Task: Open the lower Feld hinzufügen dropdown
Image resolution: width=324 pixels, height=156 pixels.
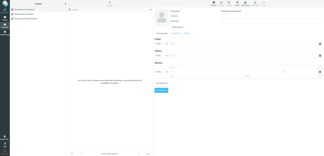Action: 162,83
